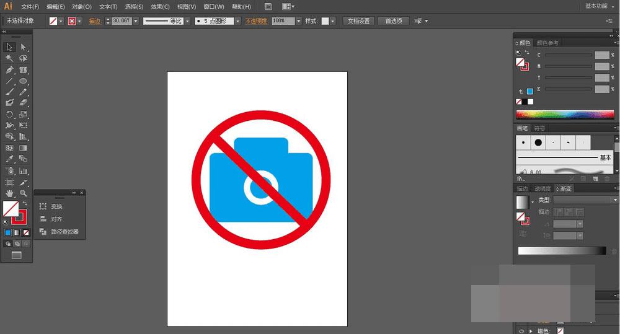Select the Magic Wand tool

click(9, 58)
